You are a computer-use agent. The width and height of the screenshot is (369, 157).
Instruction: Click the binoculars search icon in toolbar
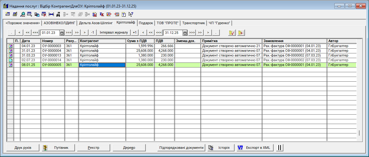(x=58, y=14)
